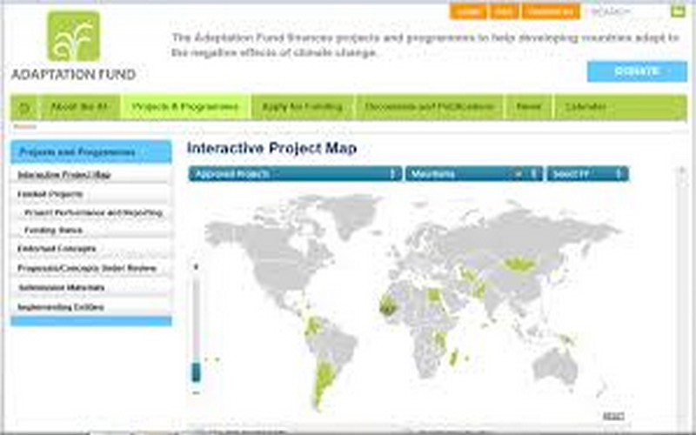Click the home icon in navigation bar
Image resolution: width=696 pixels, height=435 pixels.
(x=24, y=107)
